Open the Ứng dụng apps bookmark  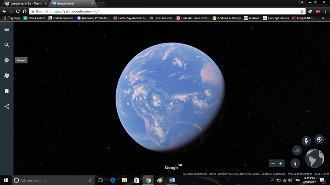tap(11, 18)
